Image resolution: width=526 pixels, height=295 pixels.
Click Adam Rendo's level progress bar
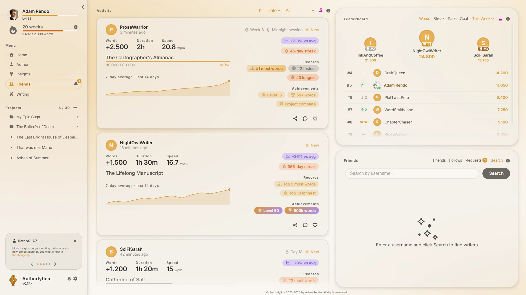coord(50,15)
